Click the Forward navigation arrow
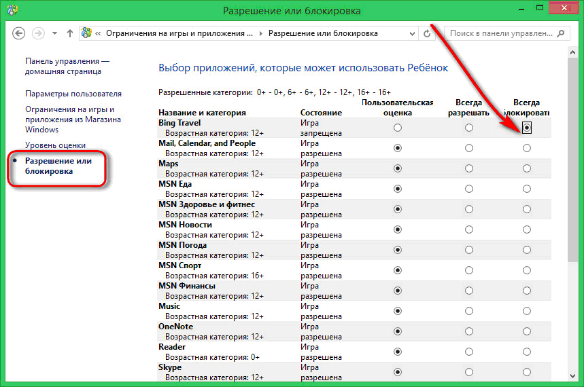The width and height of the screenshot is (584, 387). [x=38, y=33]
